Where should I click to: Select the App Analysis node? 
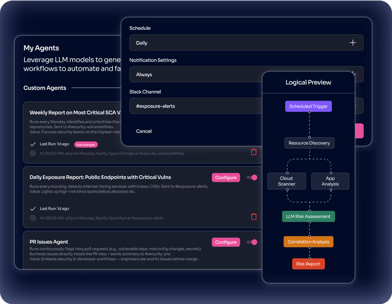click(330, 181)
